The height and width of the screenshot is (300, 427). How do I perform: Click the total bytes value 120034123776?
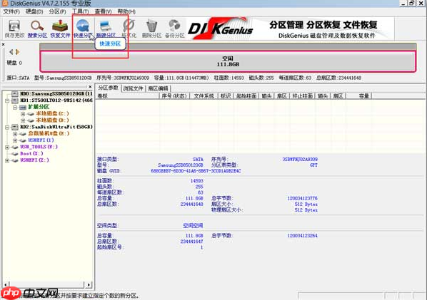pyautogui.click(x=302, y=198)
